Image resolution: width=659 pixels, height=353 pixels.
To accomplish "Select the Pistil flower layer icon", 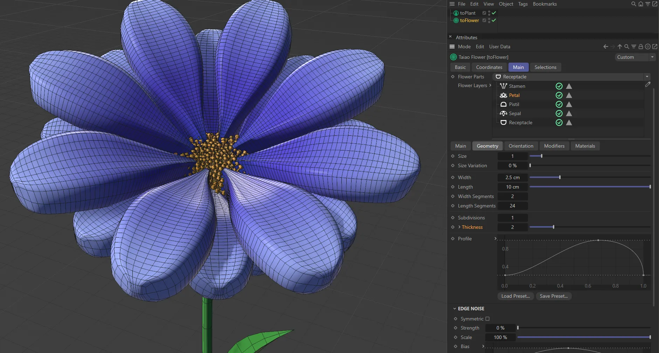I will 503,104.
